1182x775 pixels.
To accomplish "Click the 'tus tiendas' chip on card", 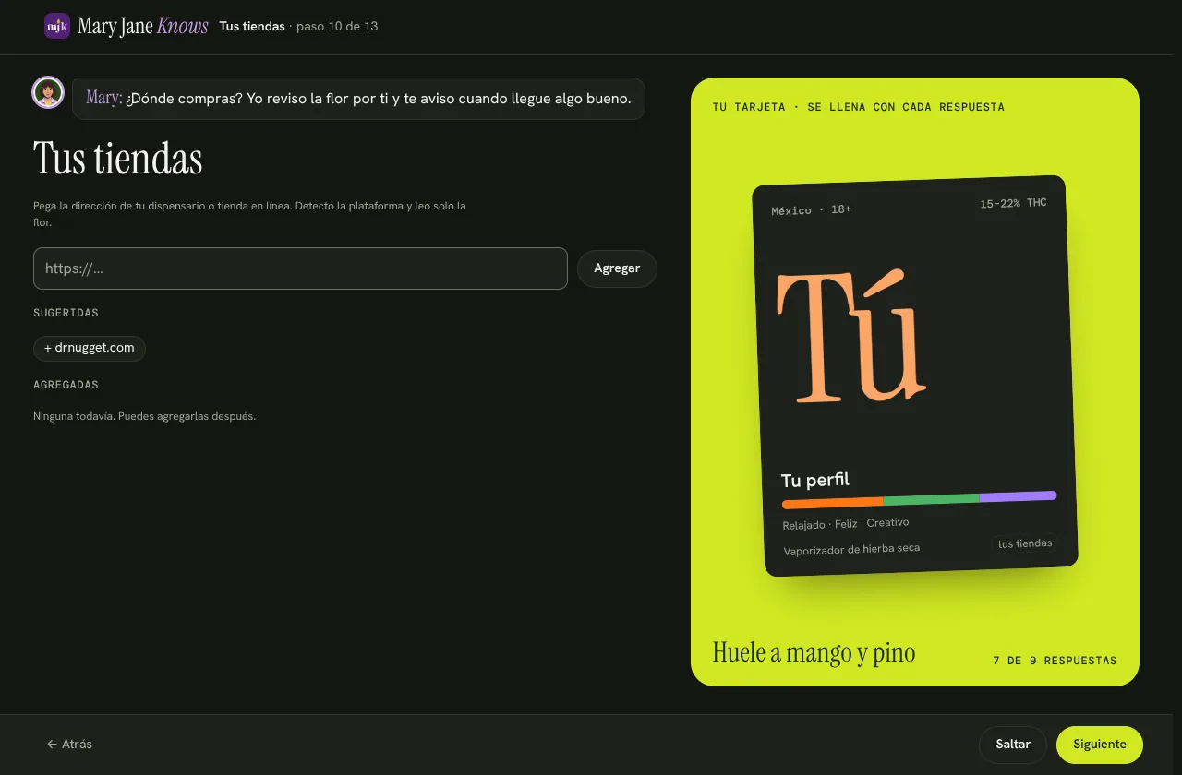I will click(x=1025, y=543).
